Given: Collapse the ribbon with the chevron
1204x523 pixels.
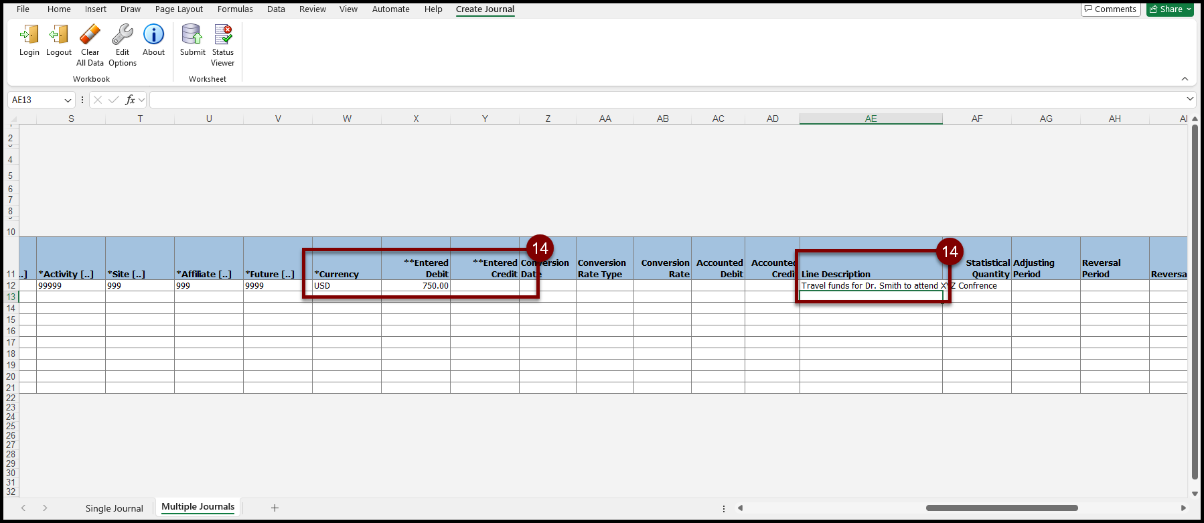Looking at the screenshot, I should point(1185,79).
